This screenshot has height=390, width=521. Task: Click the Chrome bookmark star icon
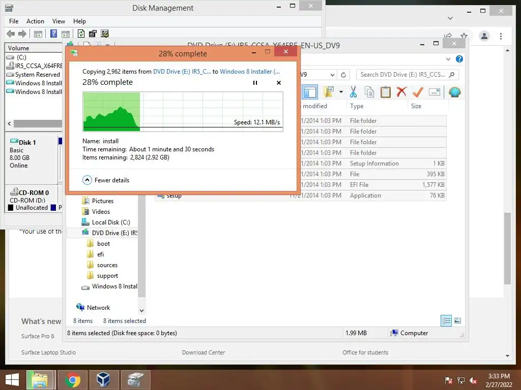(464, 36)
